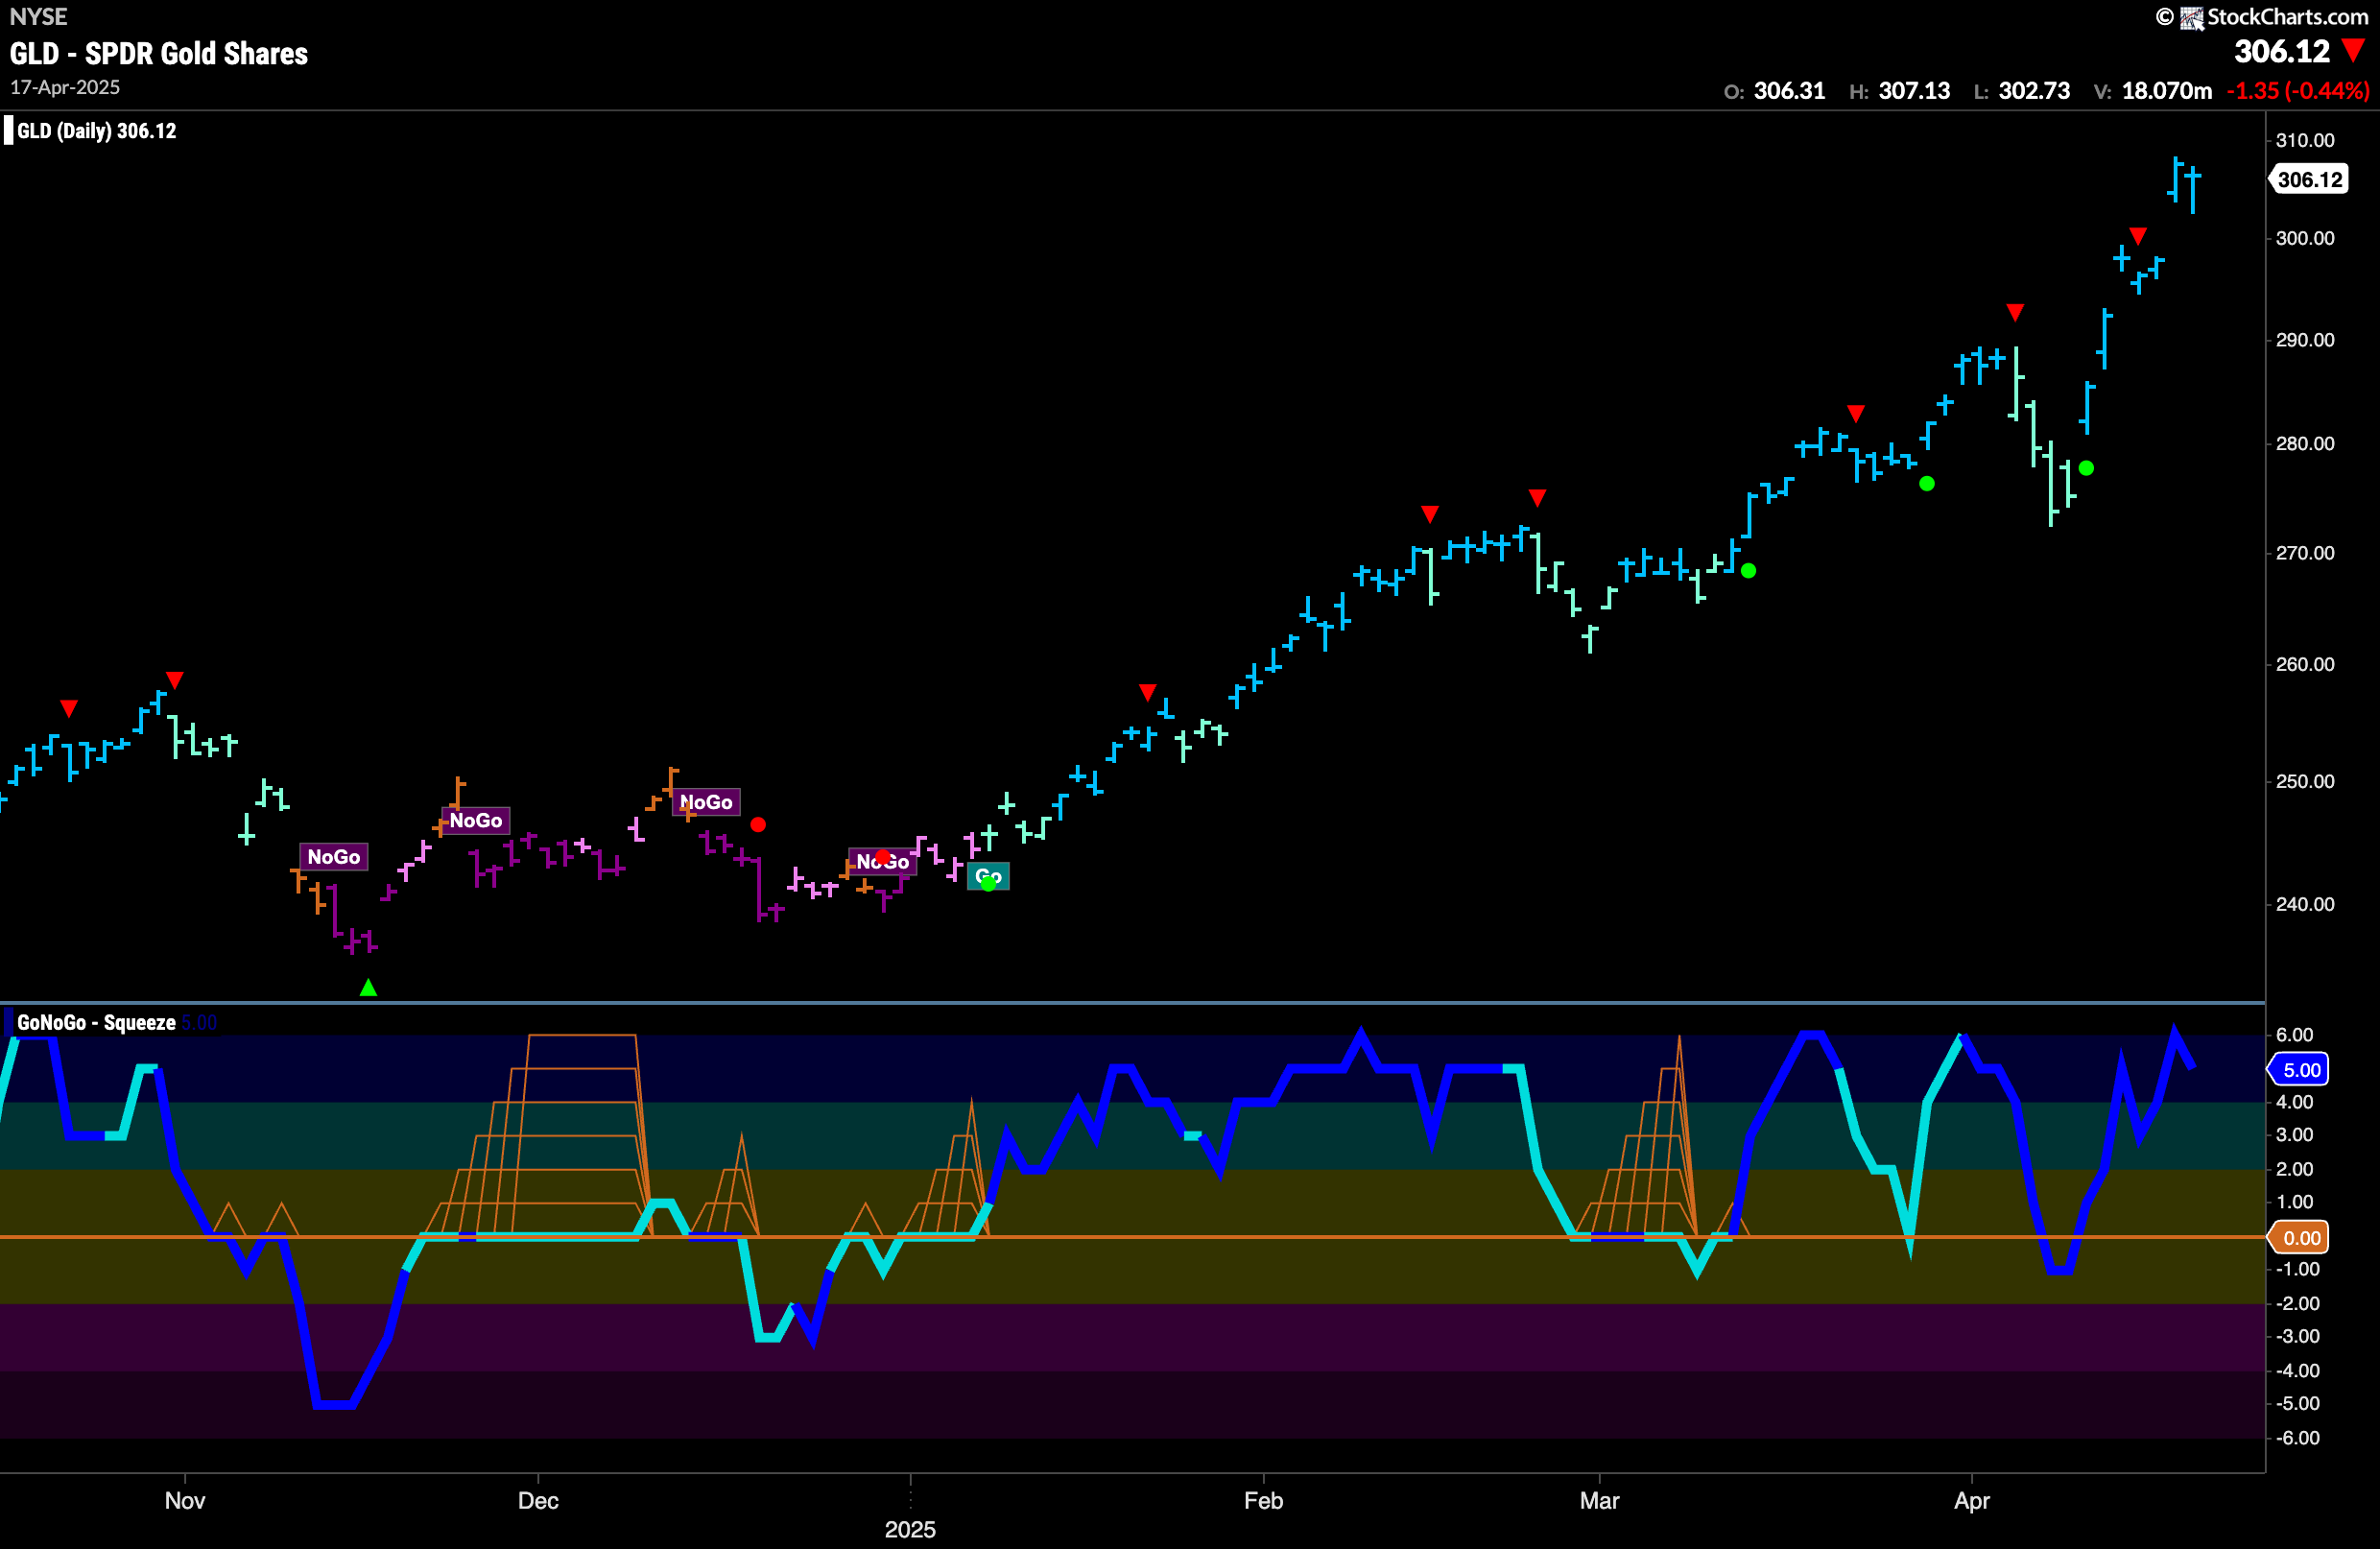Click the 240.00 price axis label
This screenshot has width=2380, height=1549.
tap(2305, 905)
